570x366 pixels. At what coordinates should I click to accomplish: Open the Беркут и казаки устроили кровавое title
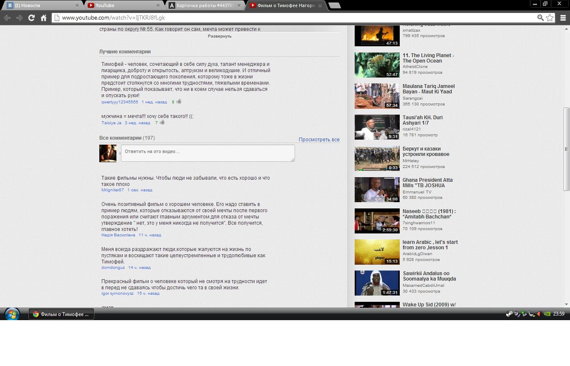click(x=426, y=151)
